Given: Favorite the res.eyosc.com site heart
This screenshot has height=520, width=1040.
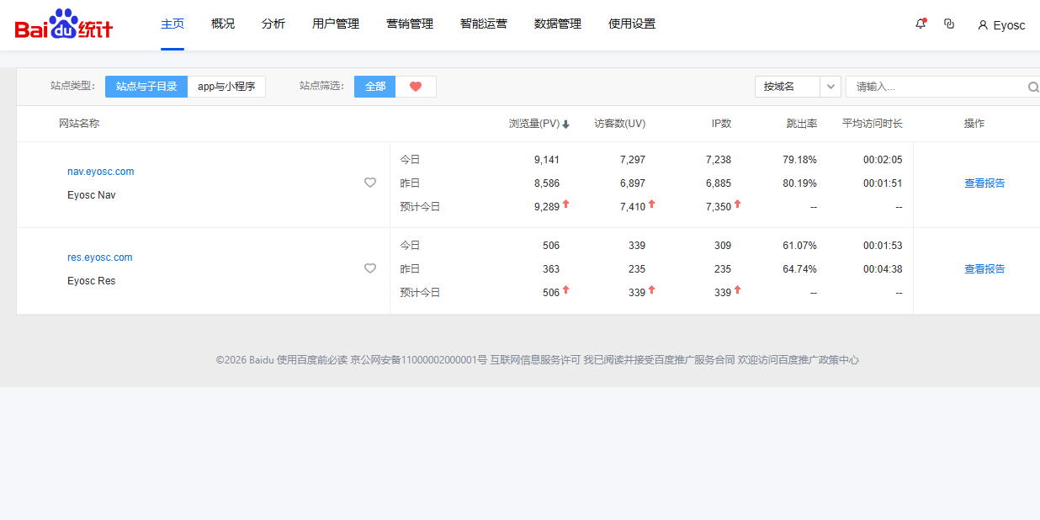Looking at the screenshot, I should coord(370,268).
